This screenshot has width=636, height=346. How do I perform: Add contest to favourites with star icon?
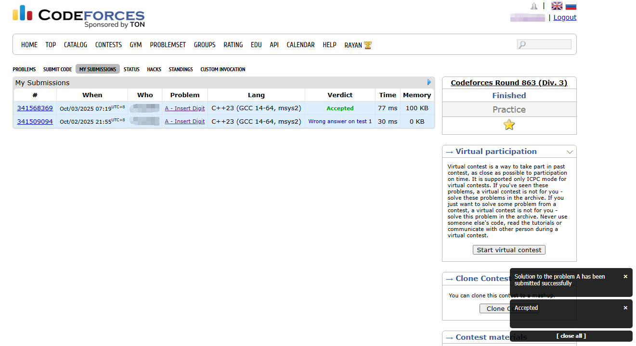coord(509,125)
